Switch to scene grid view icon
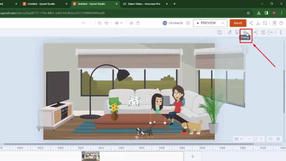The image size is (286, 161). [278, 139]
